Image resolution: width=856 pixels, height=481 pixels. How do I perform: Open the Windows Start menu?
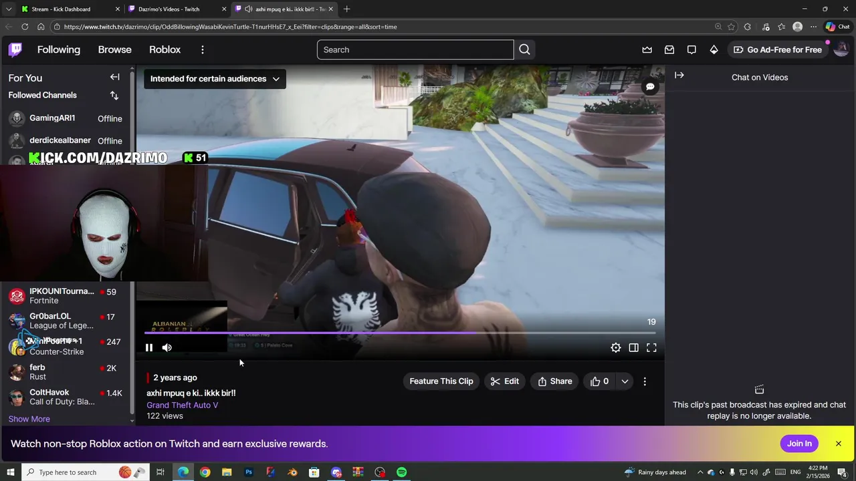tap(10, 472)
